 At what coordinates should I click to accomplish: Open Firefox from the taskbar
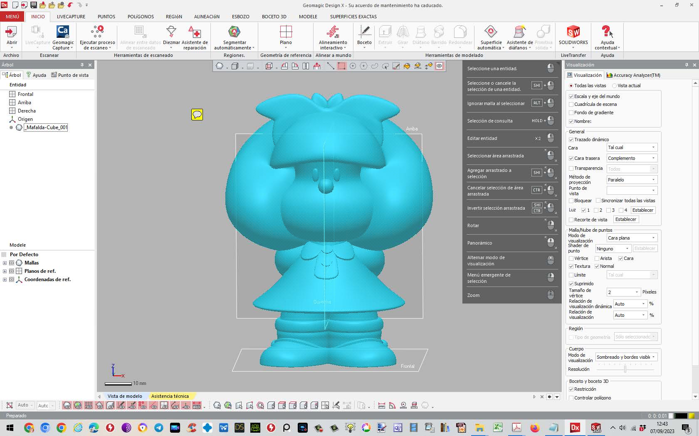tap(535, 428)
